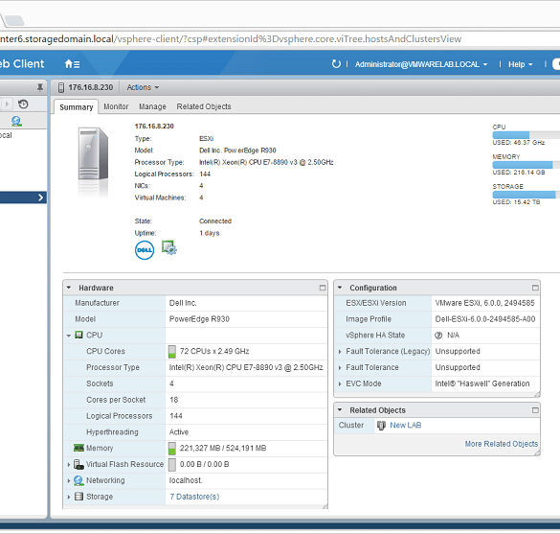The height and width of the screenshot is (534, 560).
Task: Click the Virtual Flash Resource icon
Action: coord(78,464)
